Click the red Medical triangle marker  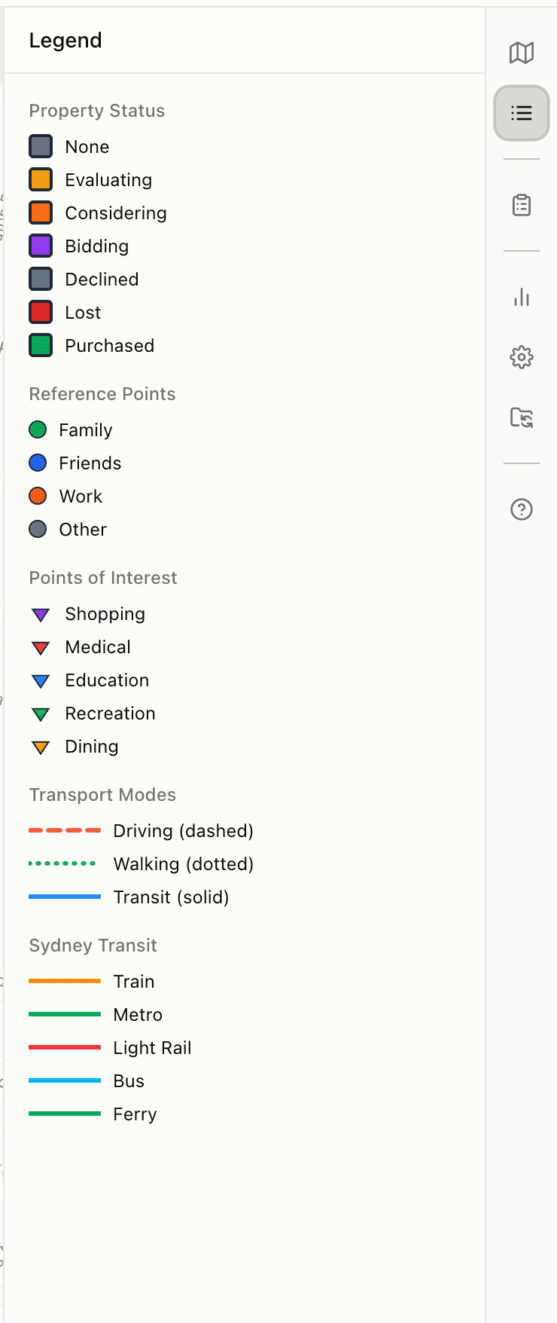tap(41, 648)
